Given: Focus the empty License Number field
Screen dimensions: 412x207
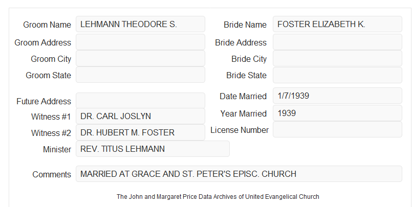Looking at the screenshot, I should coord(337,129).
